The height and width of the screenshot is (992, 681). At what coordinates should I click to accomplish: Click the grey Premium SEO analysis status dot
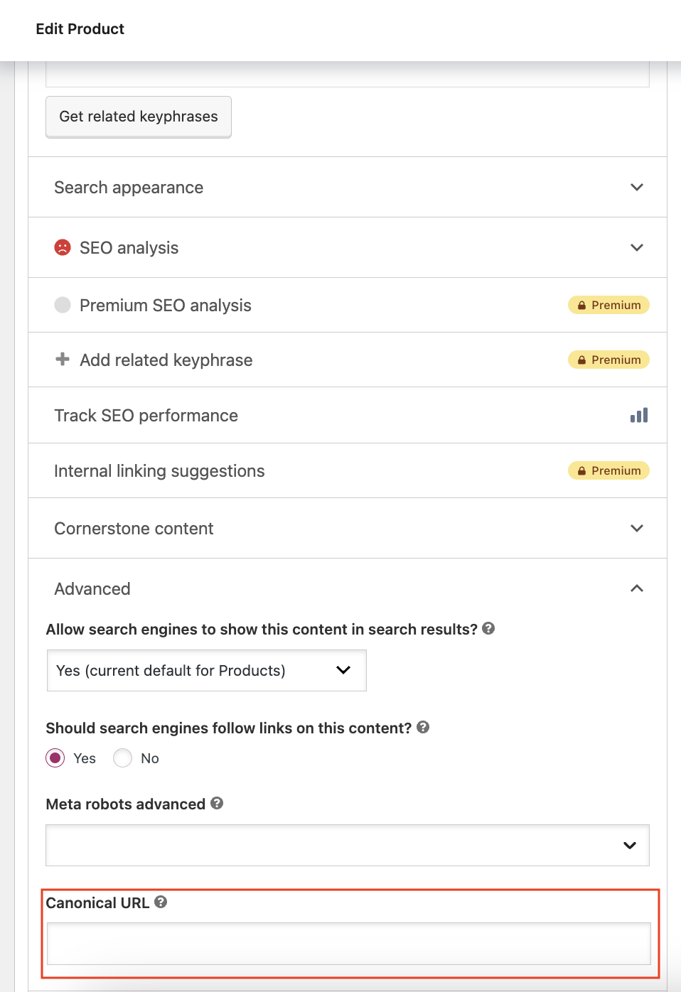[63, 305]
